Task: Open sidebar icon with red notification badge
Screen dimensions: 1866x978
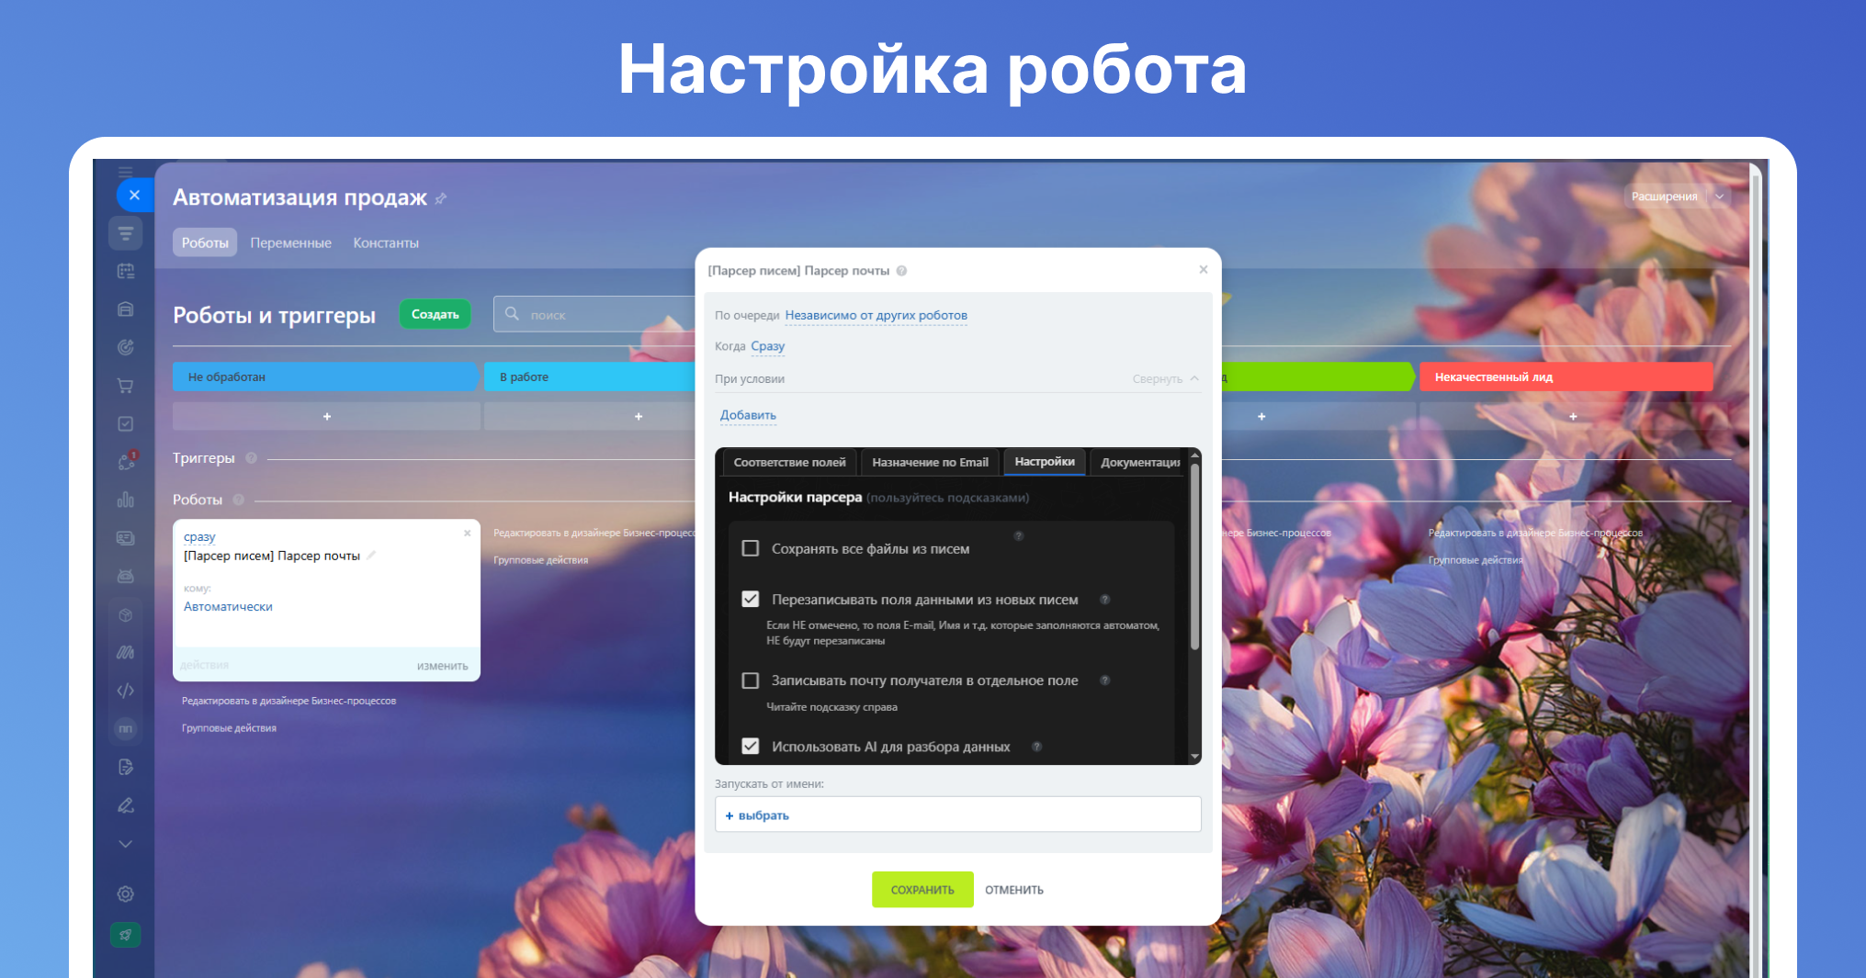Action: [127, 461]
